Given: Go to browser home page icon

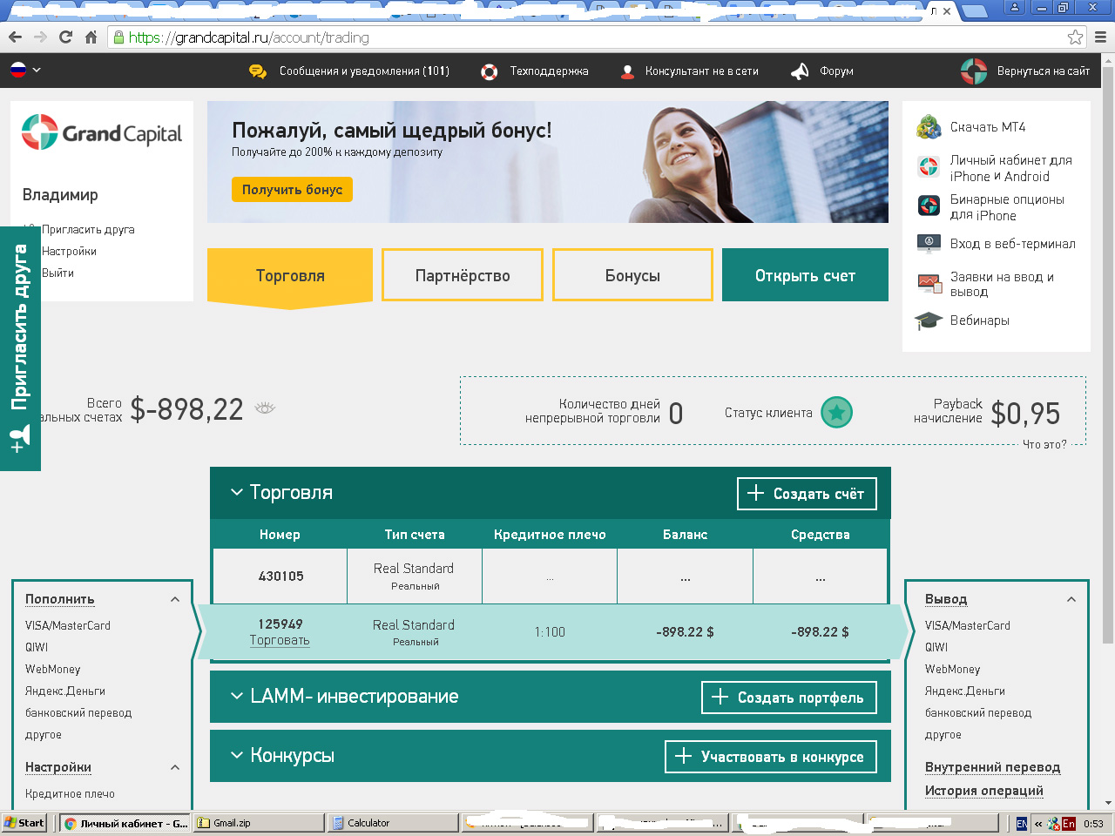Looking at the screenshot, I should click(91, 37).
